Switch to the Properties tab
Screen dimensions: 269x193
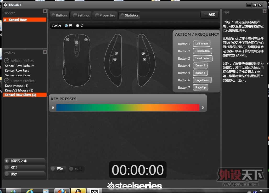tap(105, 15)
